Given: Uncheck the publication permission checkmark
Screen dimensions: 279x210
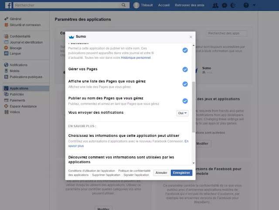Looking at the screenshot, I should coord(185,51).
